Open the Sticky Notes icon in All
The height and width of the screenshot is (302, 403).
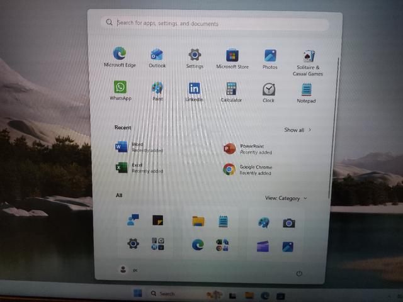pyautogui.click(x=158, y=220)
